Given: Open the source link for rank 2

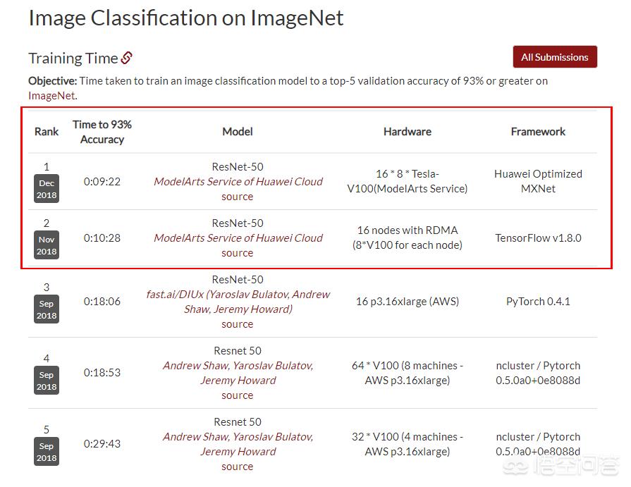Looking at the screenshot, I should pos(237,253).
